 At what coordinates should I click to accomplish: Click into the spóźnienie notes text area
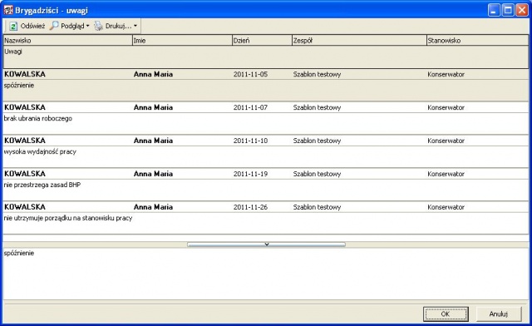266,274
